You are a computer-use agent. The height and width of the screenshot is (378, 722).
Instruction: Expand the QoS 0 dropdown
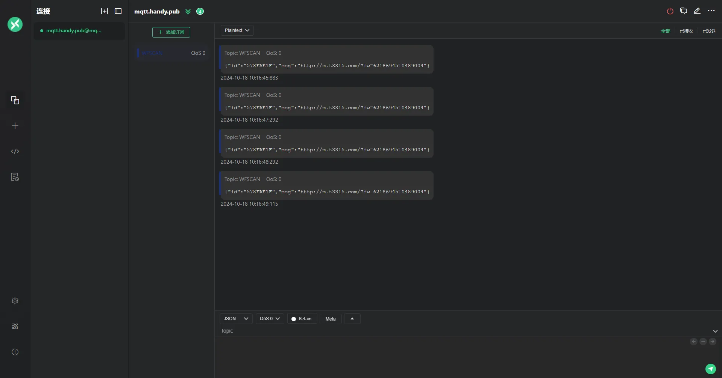pyautogui.click(x=270, y=319)
